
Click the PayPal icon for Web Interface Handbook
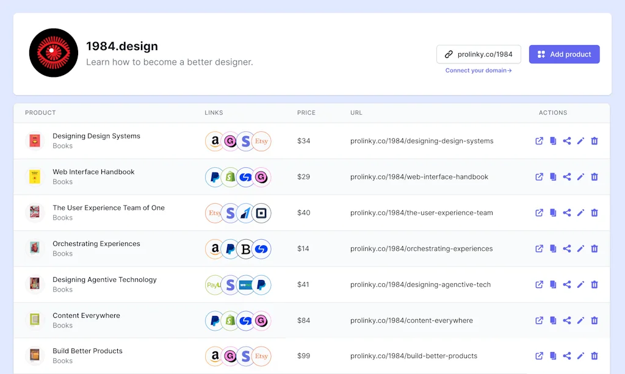point(214,177)
